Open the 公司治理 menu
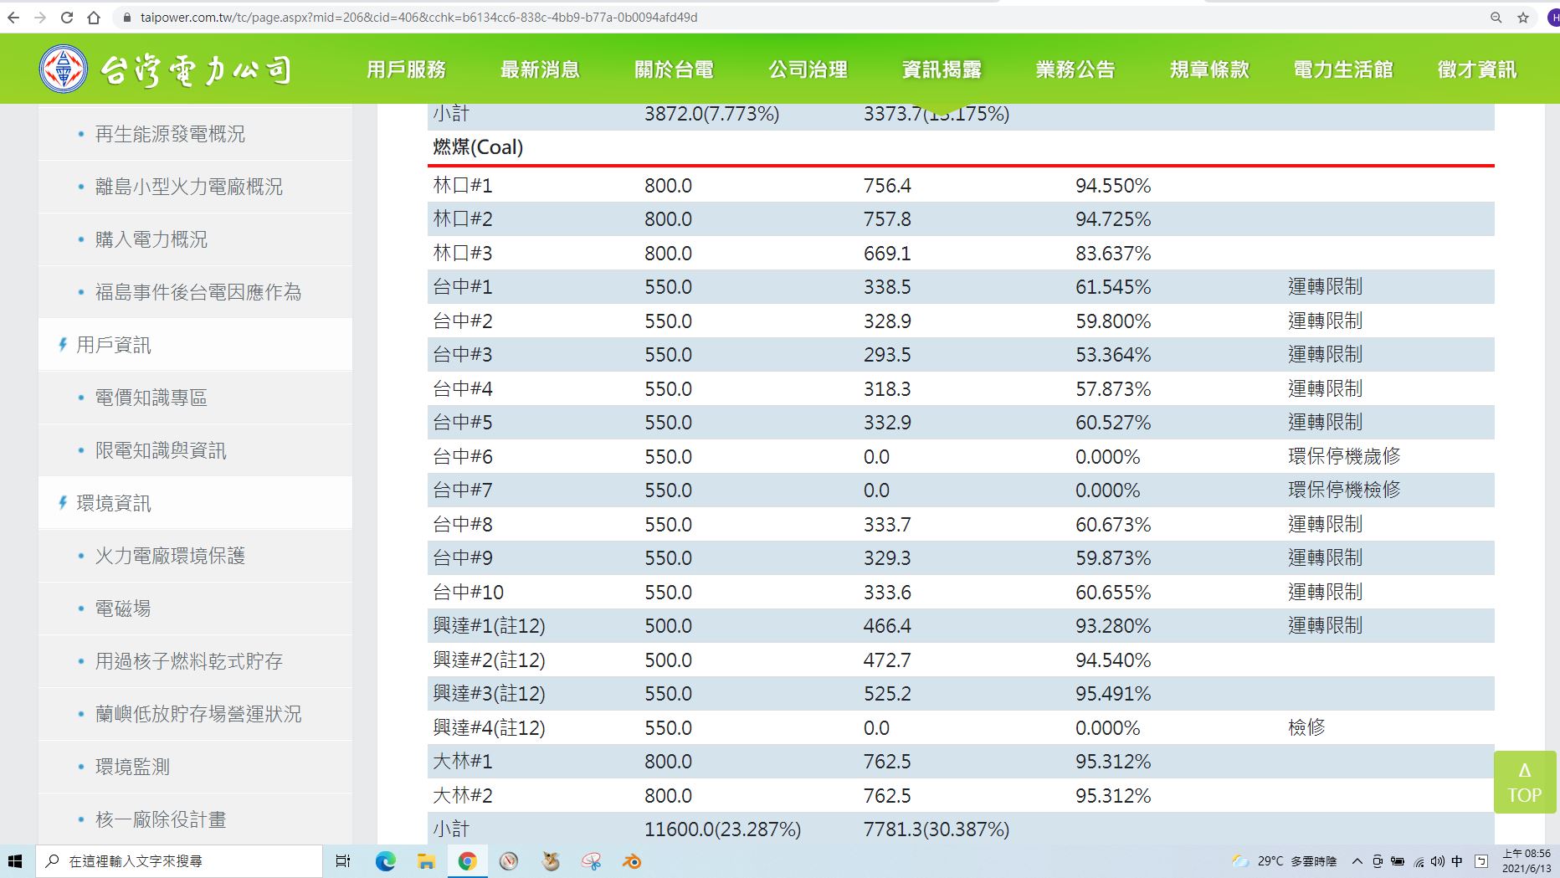The image size is (1560, 878). (808, 69)
